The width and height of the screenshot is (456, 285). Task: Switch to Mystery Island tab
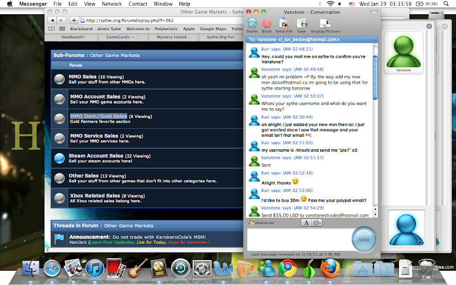pyautogui.click(x=173, y=37)
